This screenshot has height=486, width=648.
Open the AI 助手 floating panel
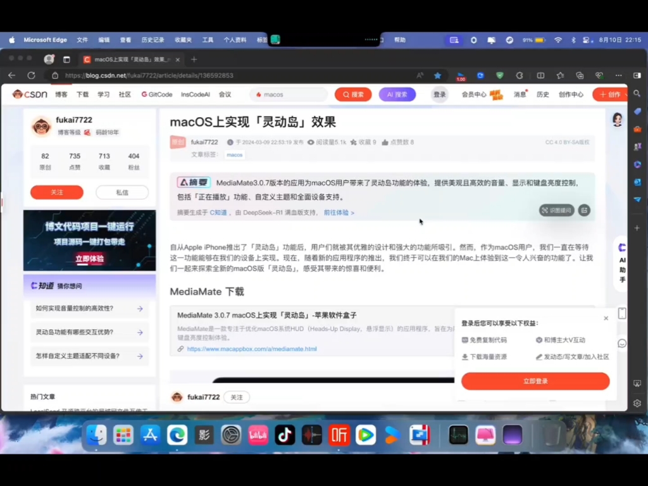(622, 264)
